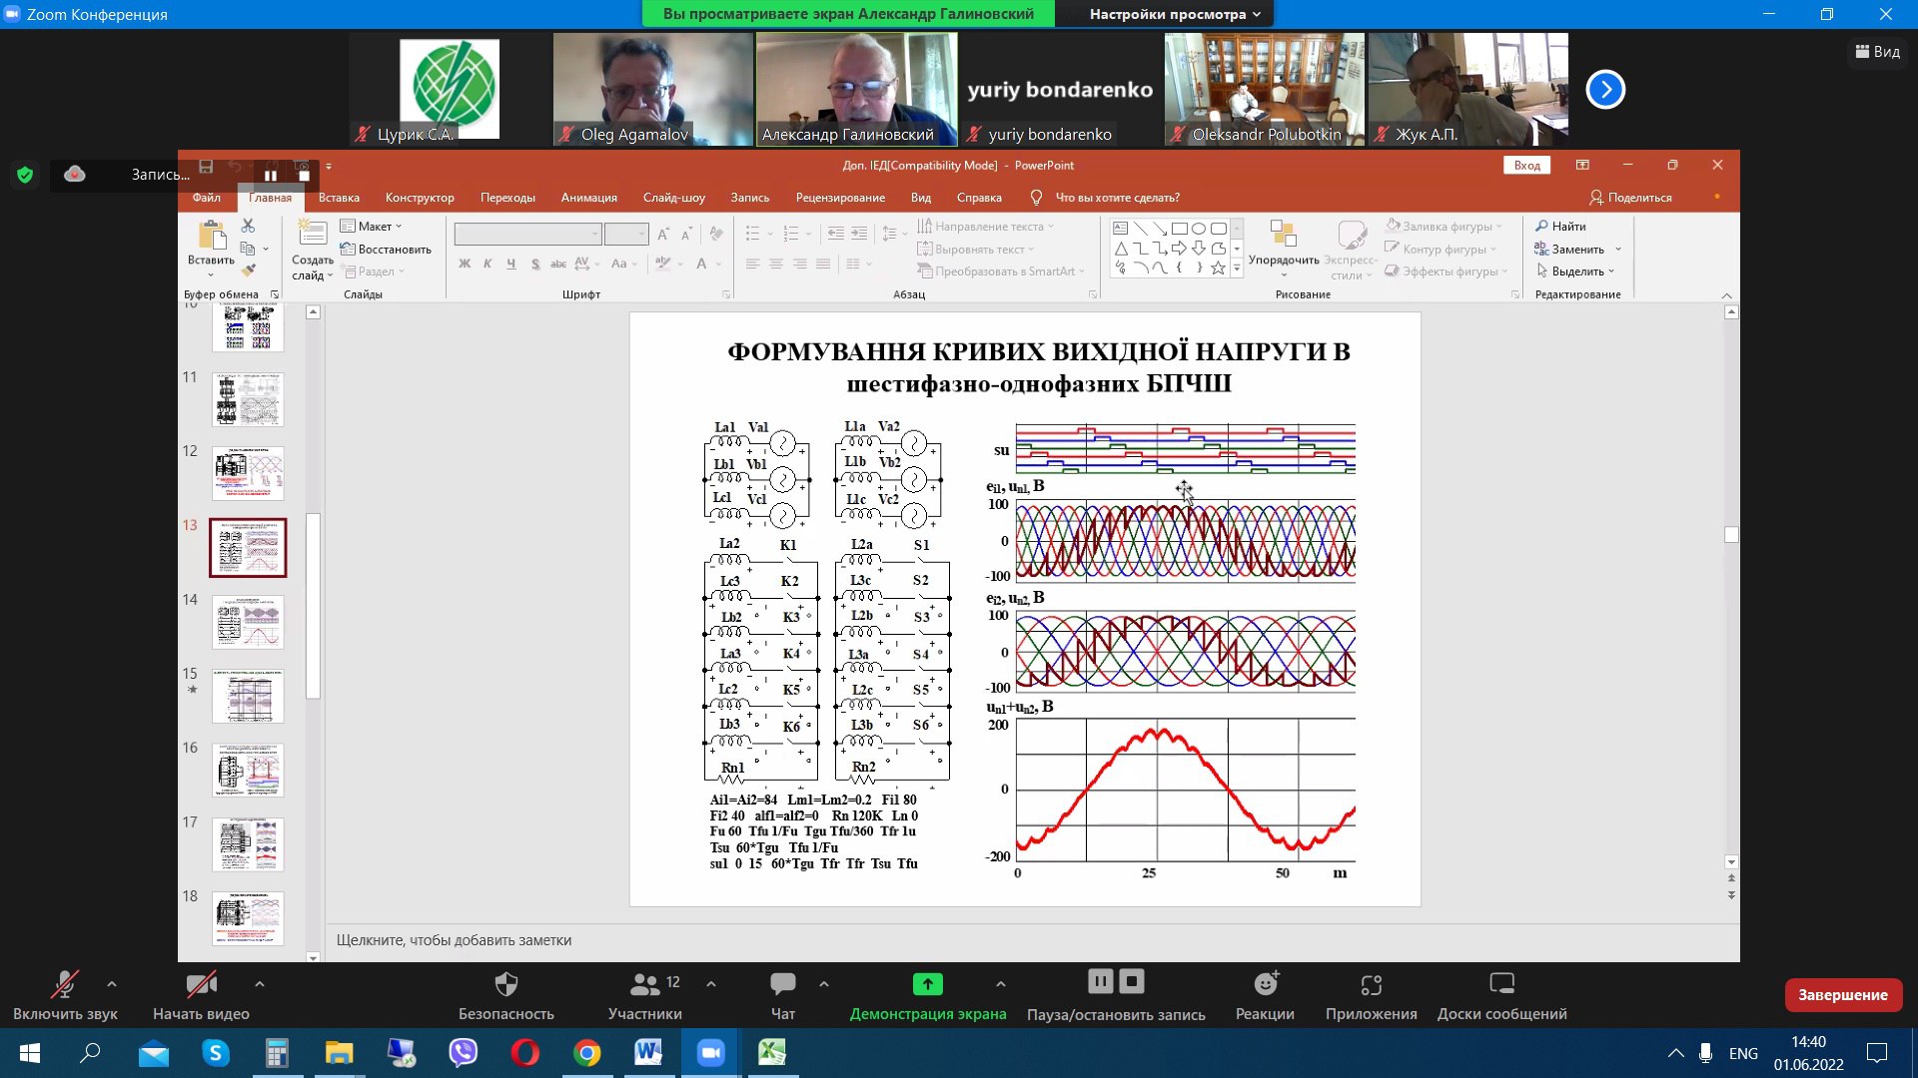Expand shapes gallery More arrow
Screen dimensions: 1918x1078
tap(1237, 269)
